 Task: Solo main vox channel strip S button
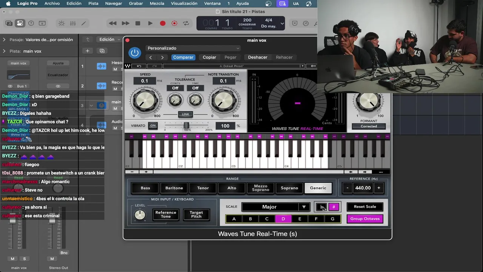25,259
